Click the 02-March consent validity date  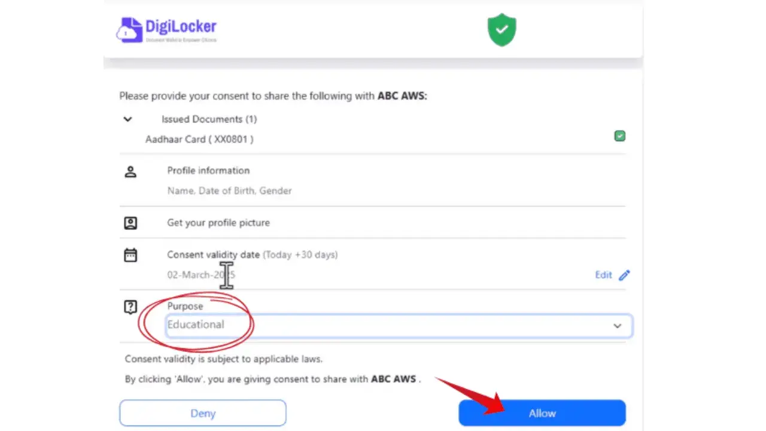coord(201,275)
